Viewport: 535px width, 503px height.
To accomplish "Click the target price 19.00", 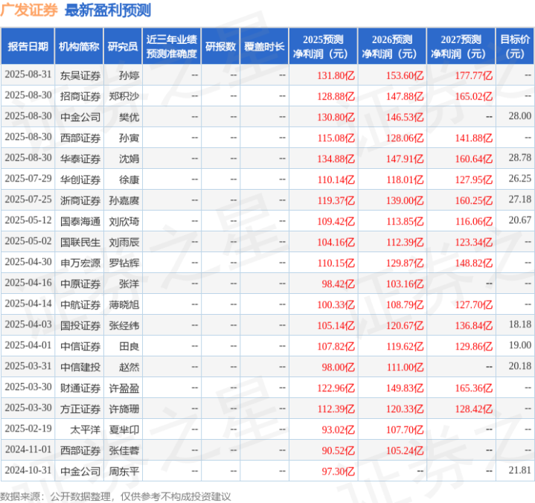I will (x=519, y=345).
